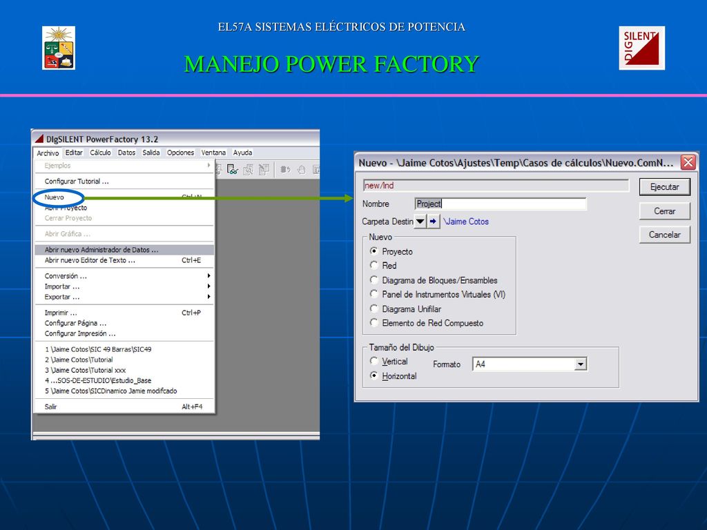Click blue arrow button beside Carpeta Destino

tap(434, 222)
